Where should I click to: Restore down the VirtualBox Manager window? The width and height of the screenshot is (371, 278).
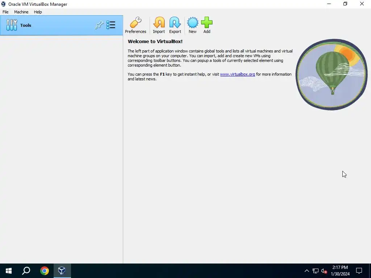click(345, 4)
